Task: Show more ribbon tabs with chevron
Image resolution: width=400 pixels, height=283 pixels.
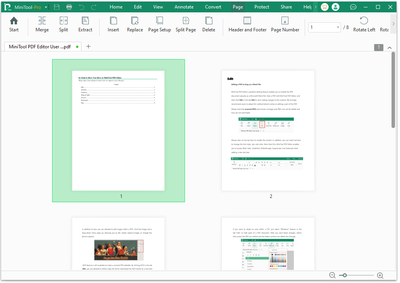Action: (x=315, y=7)
